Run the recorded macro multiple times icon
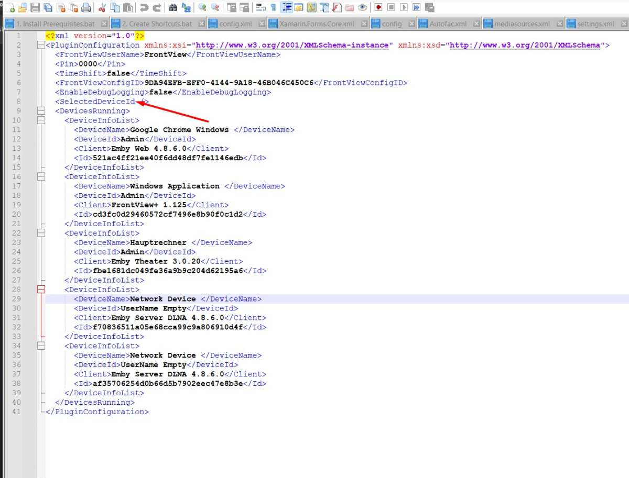The width and height of the screenshot is (629, 478). (x=417, y=7)
